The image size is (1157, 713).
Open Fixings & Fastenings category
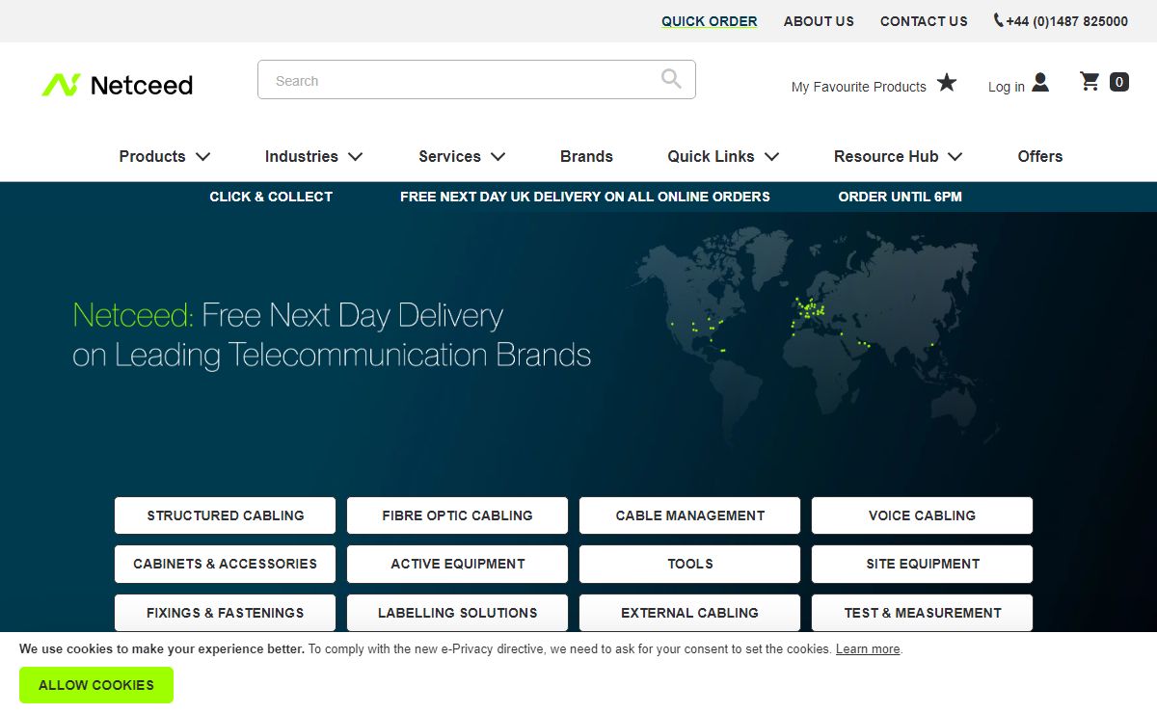(x=226, y=613)
